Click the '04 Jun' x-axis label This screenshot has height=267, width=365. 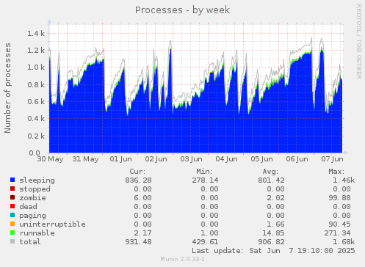pyautogui.click(x=226, y=159)
